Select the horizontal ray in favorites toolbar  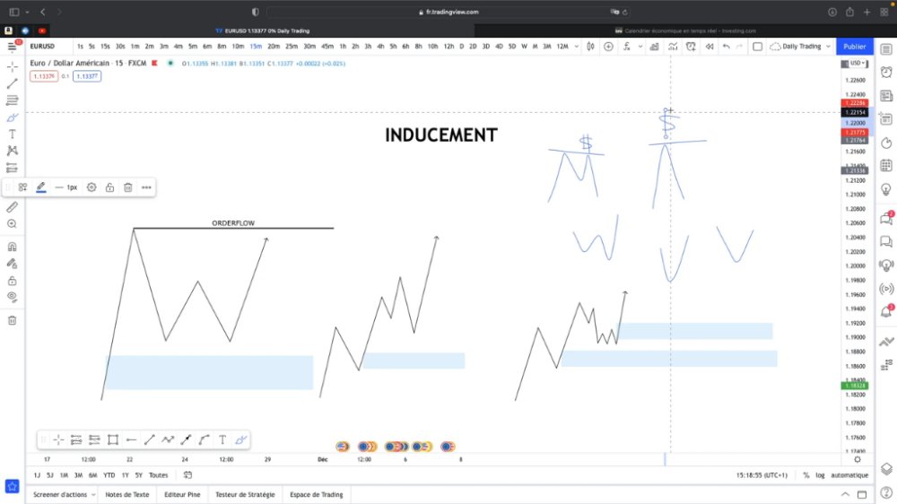pos(131,440)
